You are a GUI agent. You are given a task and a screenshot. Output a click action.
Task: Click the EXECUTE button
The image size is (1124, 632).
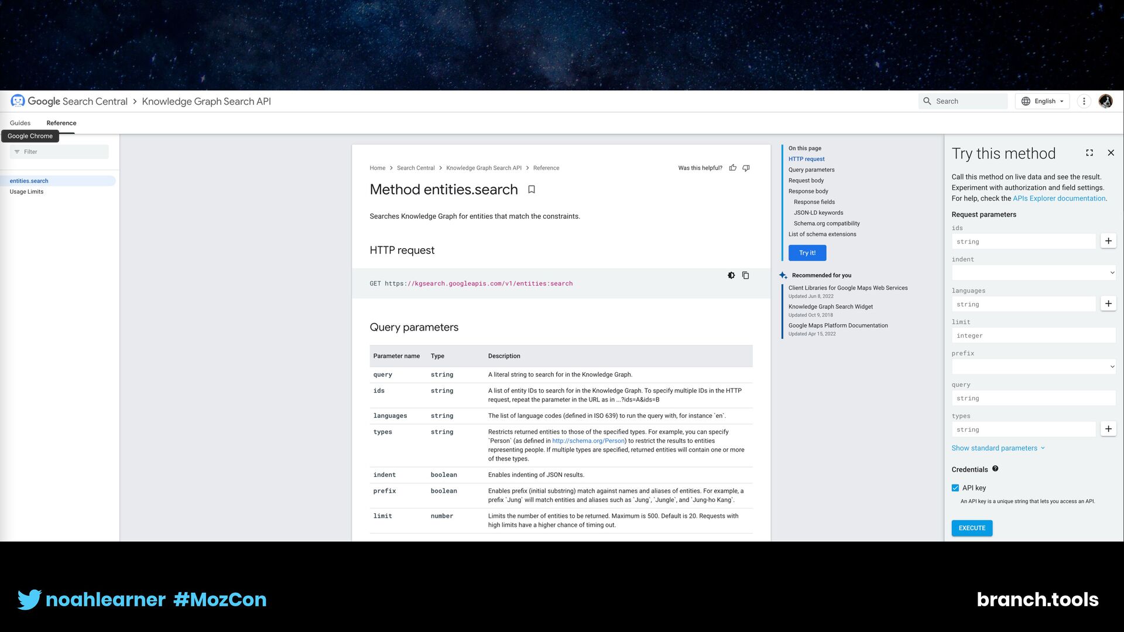972,528
